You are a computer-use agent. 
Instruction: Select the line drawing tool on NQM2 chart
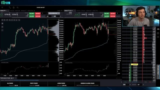click(x=2, y=30)
